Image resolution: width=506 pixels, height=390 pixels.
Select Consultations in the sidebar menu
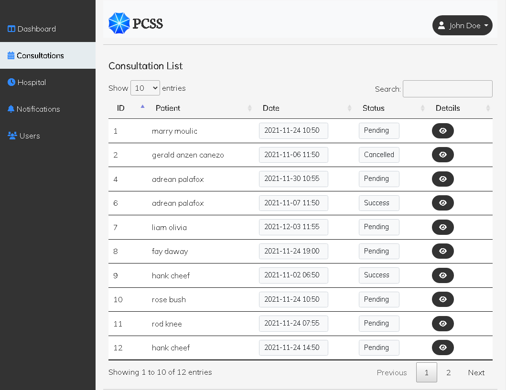pos(40,56)
